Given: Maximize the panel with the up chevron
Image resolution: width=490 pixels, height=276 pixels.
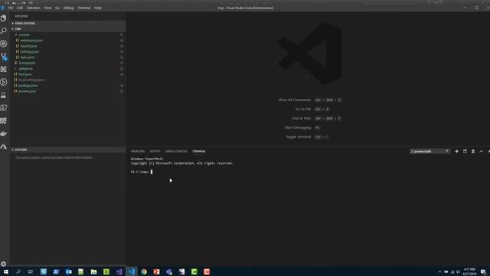Looking at the screenshot, I should [481, 152].
